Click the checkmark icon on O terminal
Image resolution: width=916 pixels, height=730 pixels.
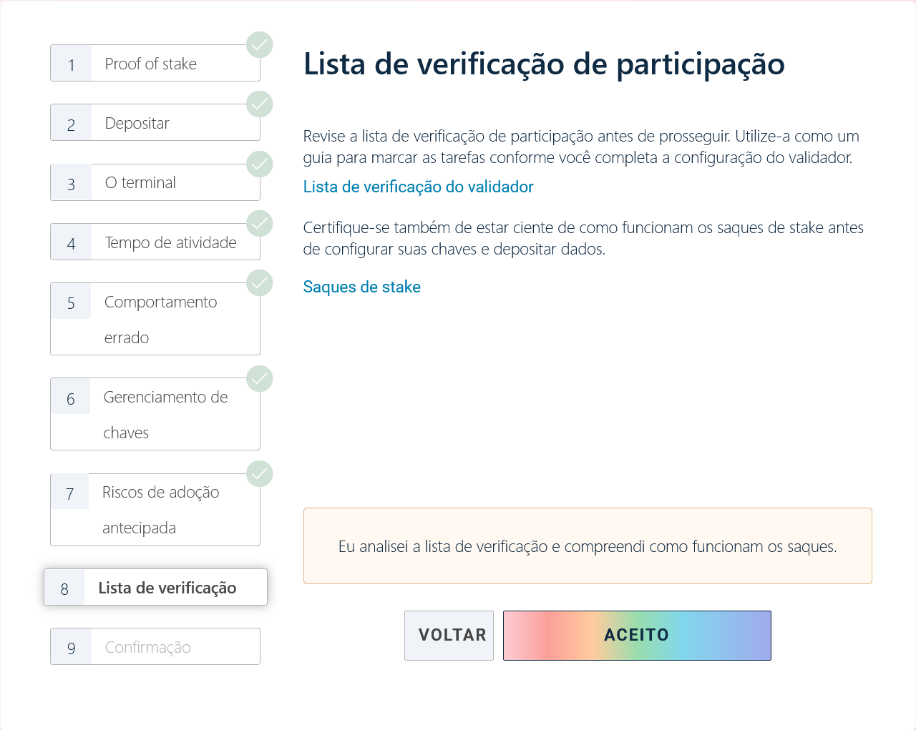259,164
